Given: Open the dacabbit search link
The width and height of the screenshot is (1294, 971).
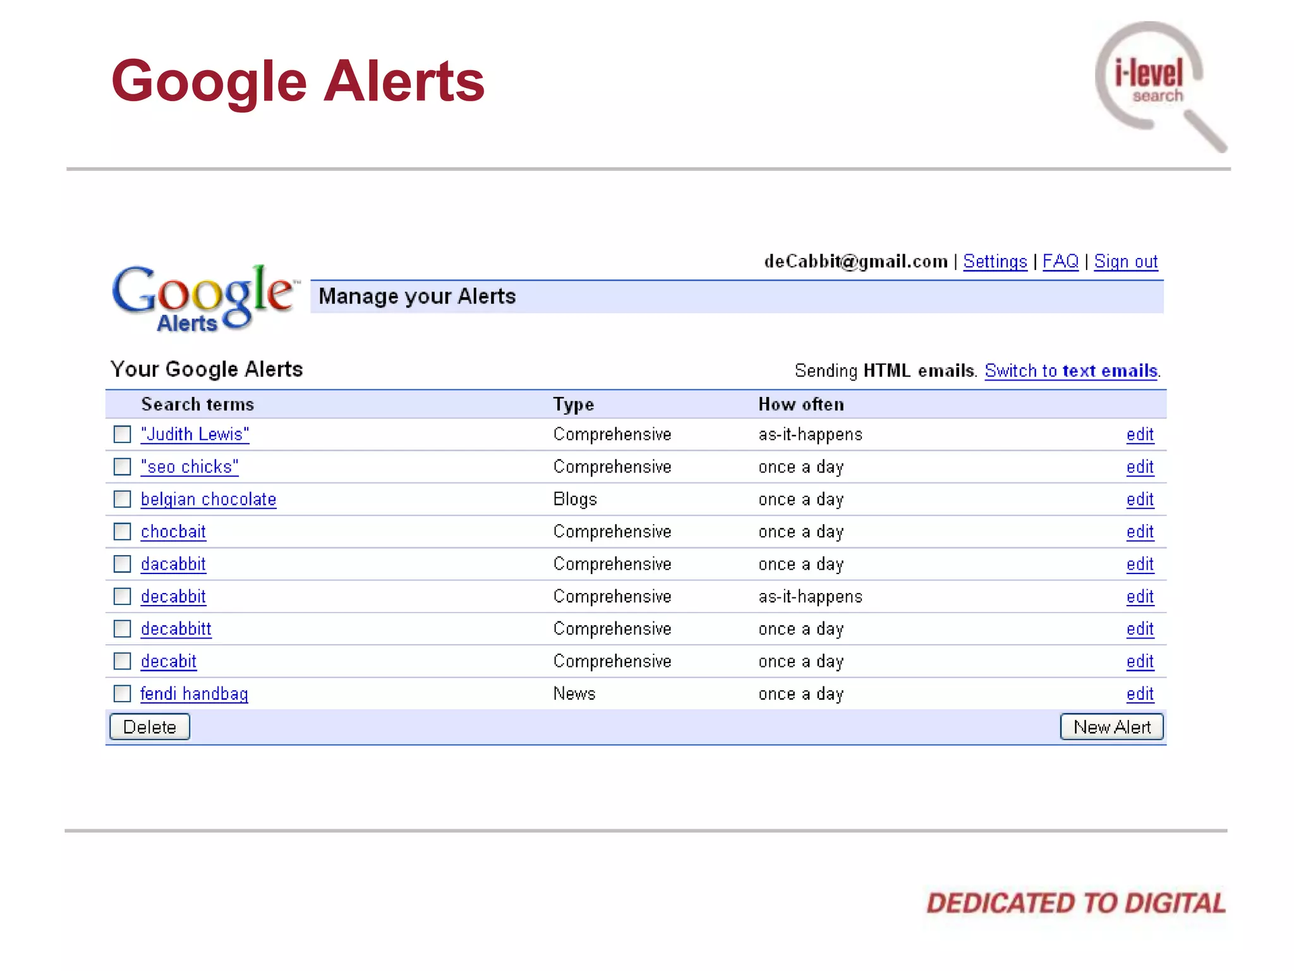Looking at the screenshot, I should 173,564.
